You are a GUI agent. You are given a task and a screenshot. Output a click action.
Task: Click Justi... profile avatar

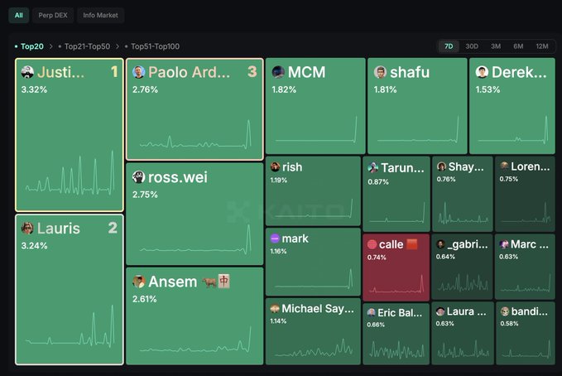tap(27, 72)
